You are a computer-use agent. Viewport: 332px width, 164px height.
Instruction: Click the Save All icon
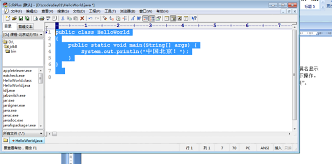27,18
